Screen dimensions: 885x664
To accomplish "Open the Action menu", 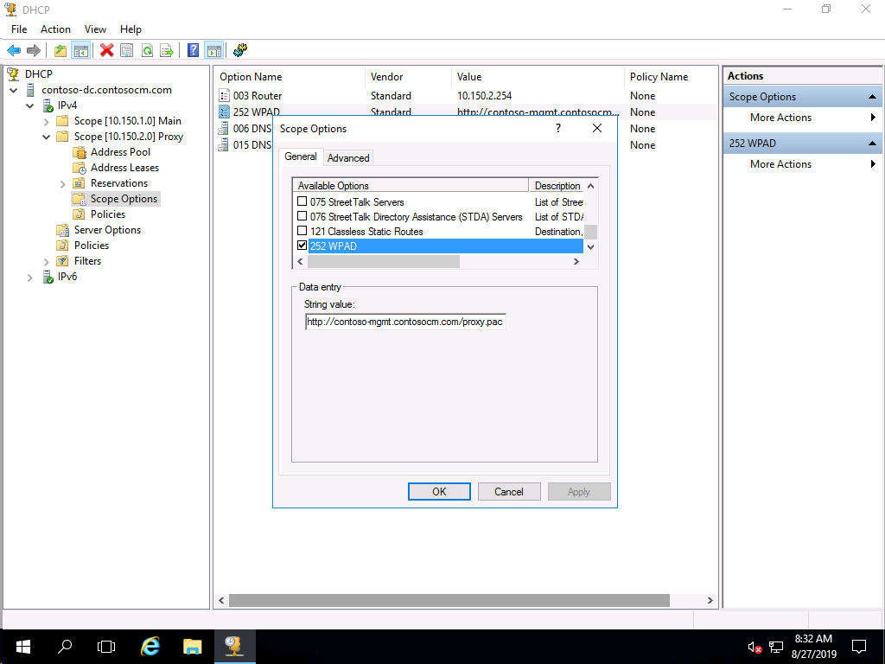I will [x=55, y=29].
